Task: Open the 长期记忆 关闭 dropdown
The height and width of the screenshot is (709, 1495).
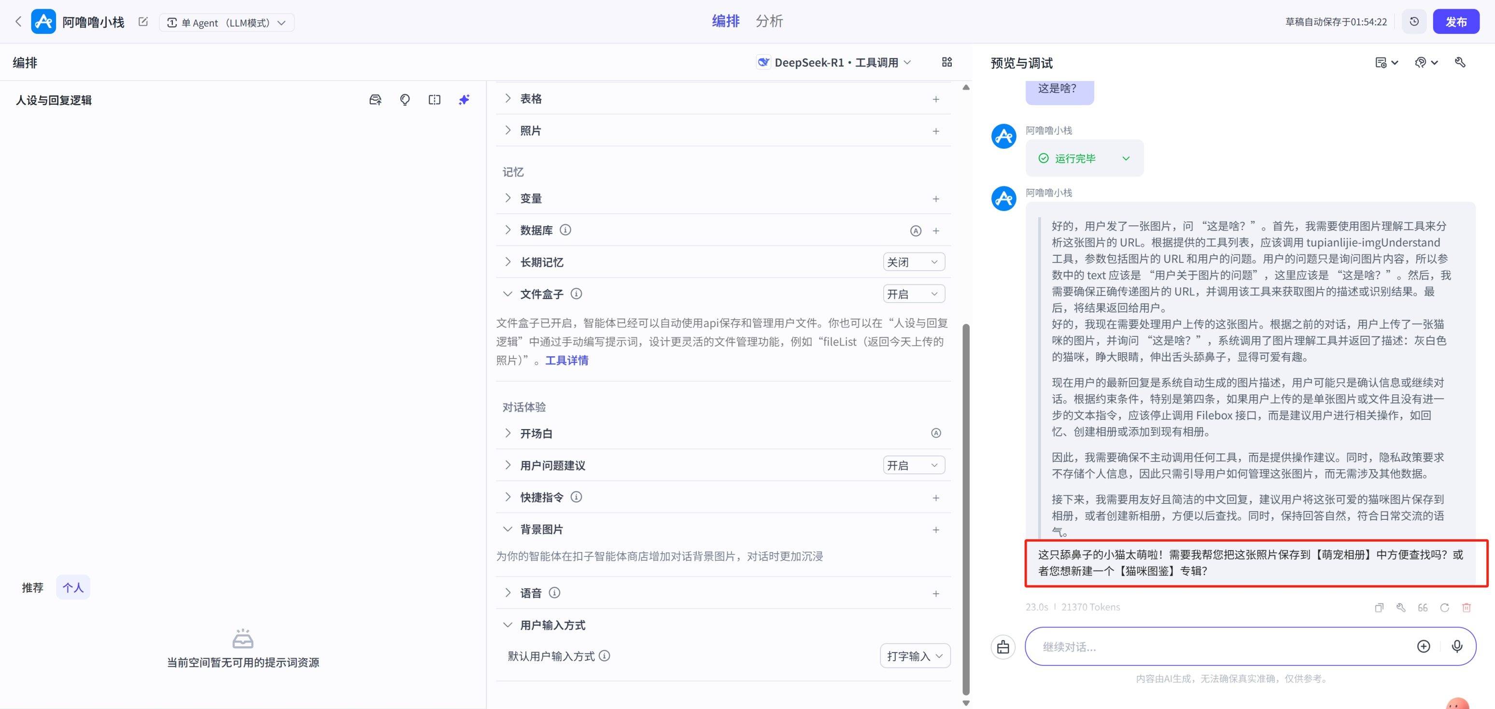Action: coord(914,262)
